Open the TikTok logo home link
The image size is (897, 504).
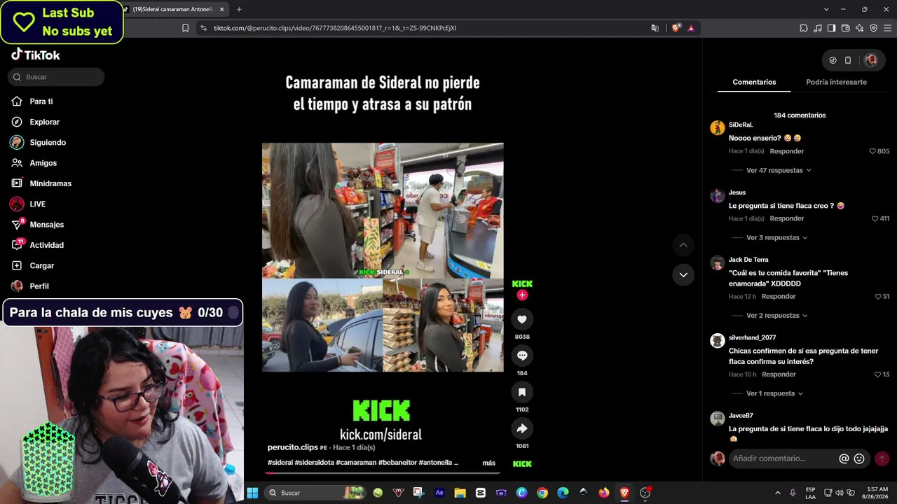tap(36, 55)
